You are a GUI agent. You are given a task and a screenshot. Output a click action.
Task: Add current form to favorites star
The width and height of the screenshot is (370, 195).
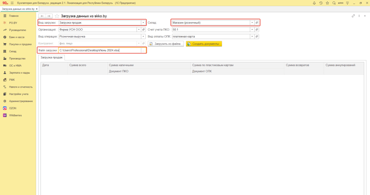click(57, 16)
